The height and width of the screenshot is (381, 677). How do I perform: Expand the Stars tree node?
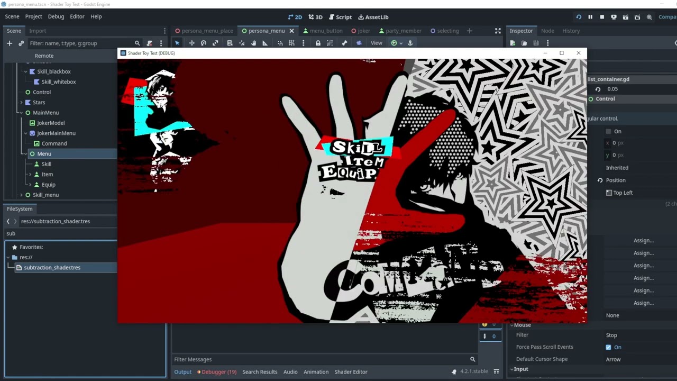click(x=21, y=103)
